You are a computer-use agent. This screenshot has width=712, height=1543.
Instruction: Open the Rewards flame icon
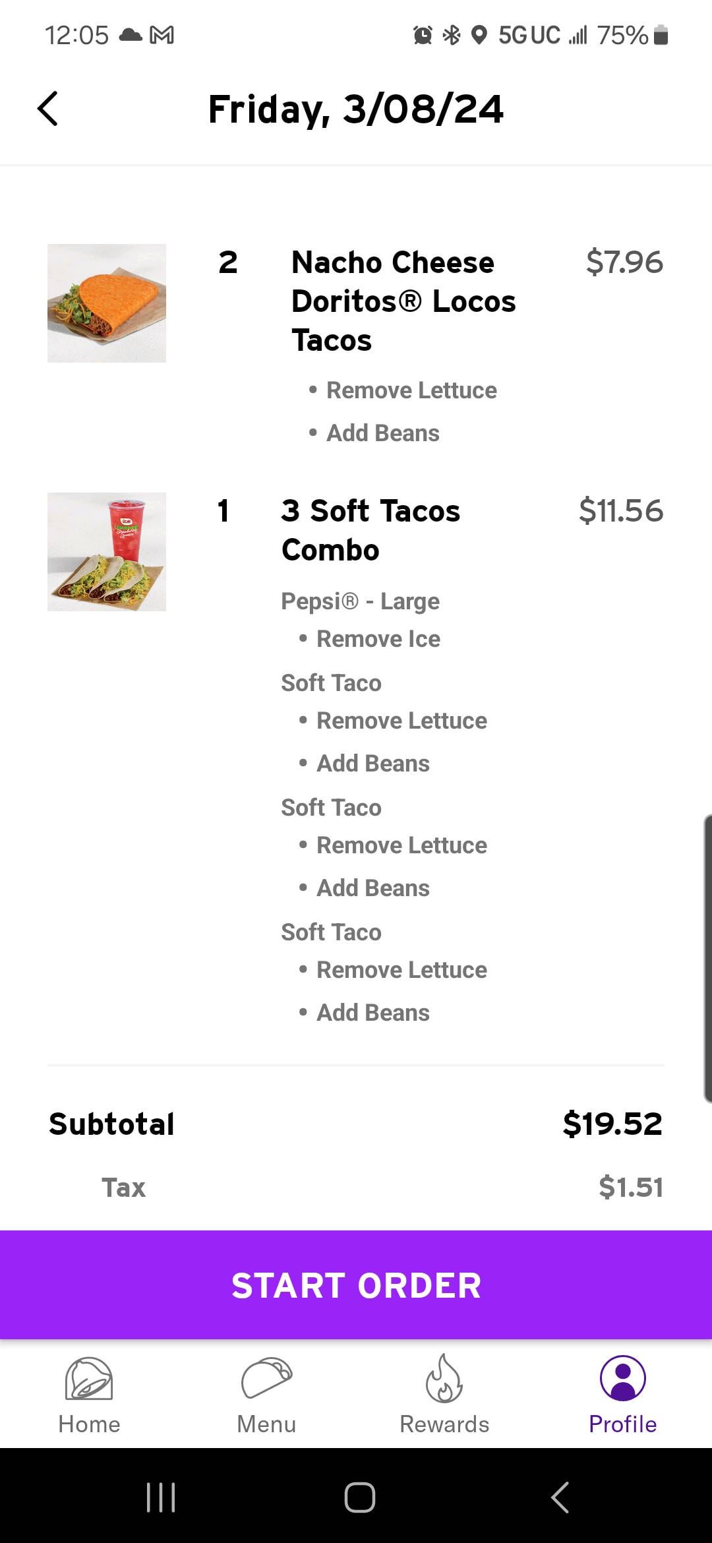click(444, 1378)
